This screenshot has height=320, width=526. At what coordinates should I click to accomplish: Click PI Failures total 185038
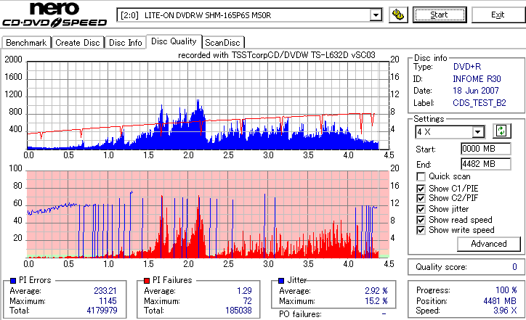(238, 311)
